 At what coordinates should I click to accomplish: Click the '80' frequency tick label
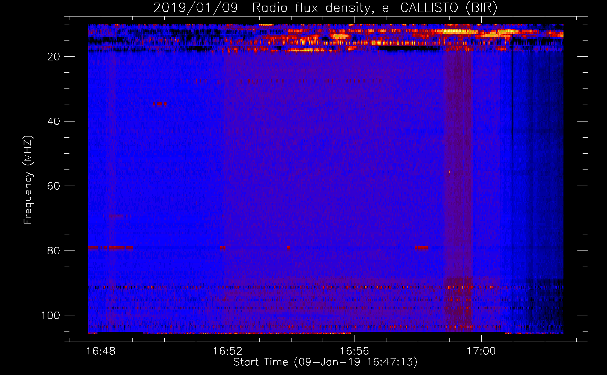point(54,251)
